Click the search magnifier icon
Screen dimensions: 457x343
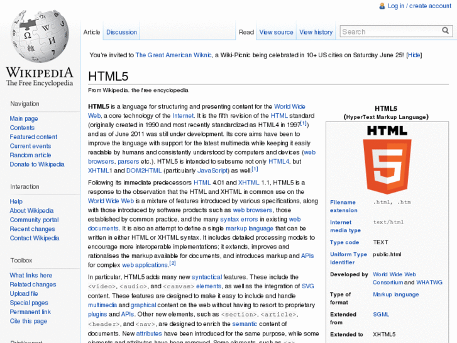point(445,31)
